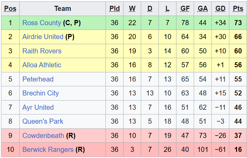Open the Queen's Park team link

(43, 121)
